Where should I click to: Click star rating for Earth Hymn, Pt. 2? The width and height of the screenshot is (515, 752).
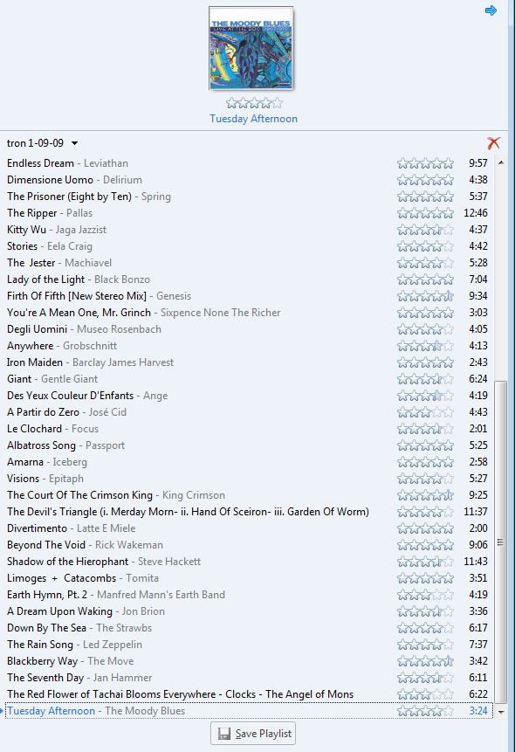click(x=425, y=595)
